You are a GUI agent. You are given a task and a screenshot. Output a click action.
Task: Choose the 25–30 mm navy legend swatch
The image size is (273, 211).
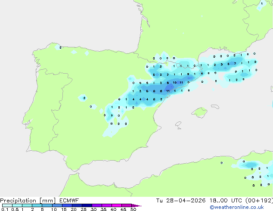pyautogui.click(x=87, y=205)
